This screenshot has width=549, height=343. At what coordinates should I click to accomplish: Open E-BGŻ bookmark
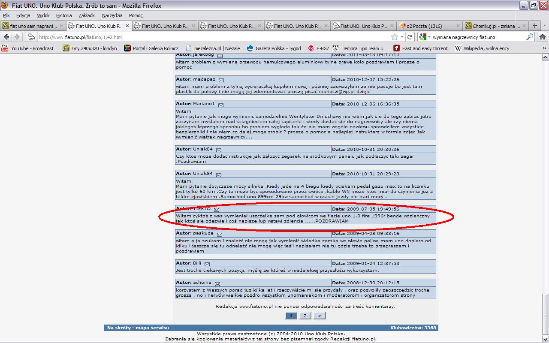coord(318,48)
